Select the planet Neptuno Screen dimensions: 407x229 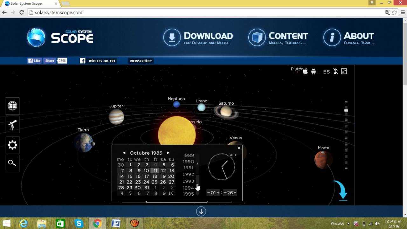(x=176, y=104)
